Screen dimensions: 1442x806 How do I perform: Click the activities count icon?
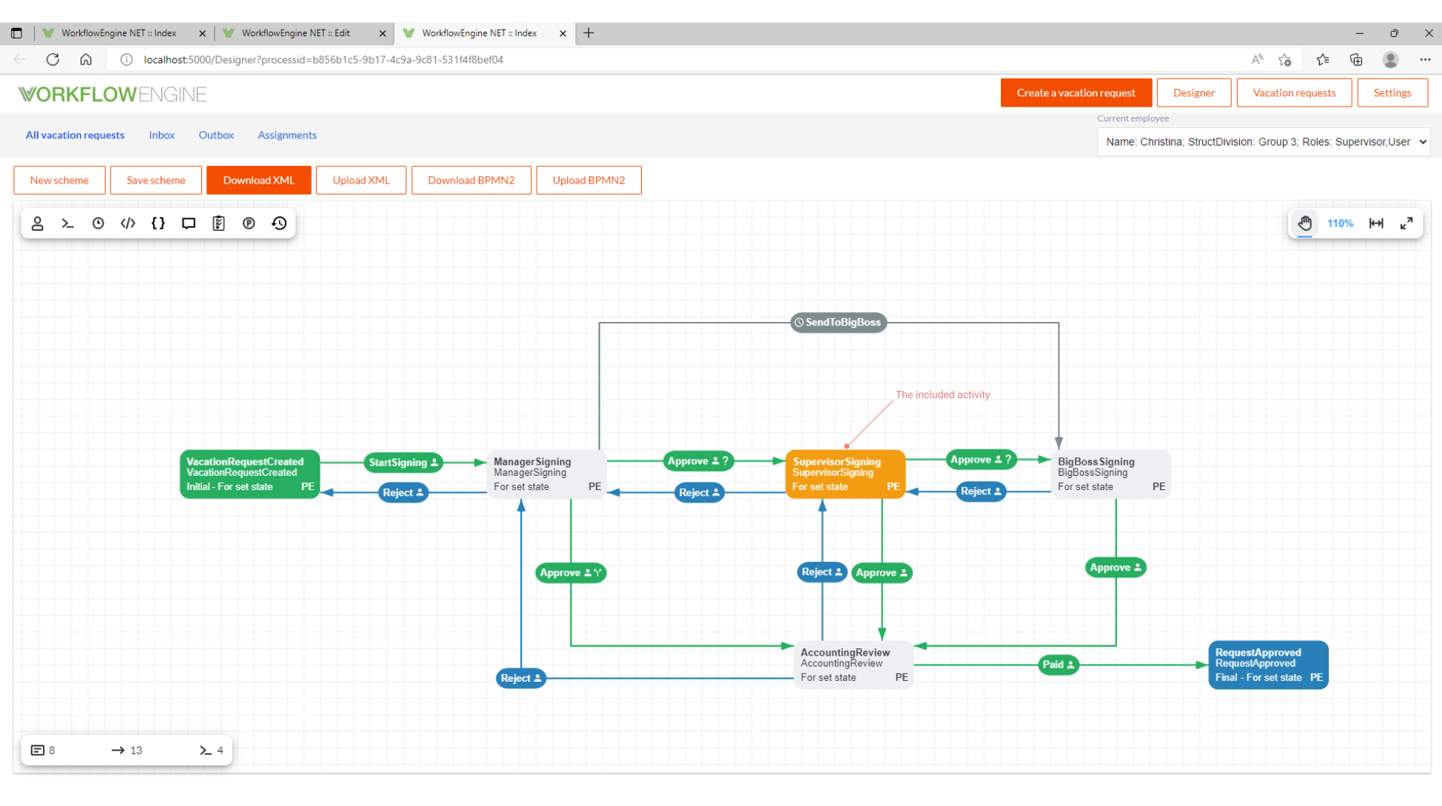pyautogui.click(x=38, y=750)
